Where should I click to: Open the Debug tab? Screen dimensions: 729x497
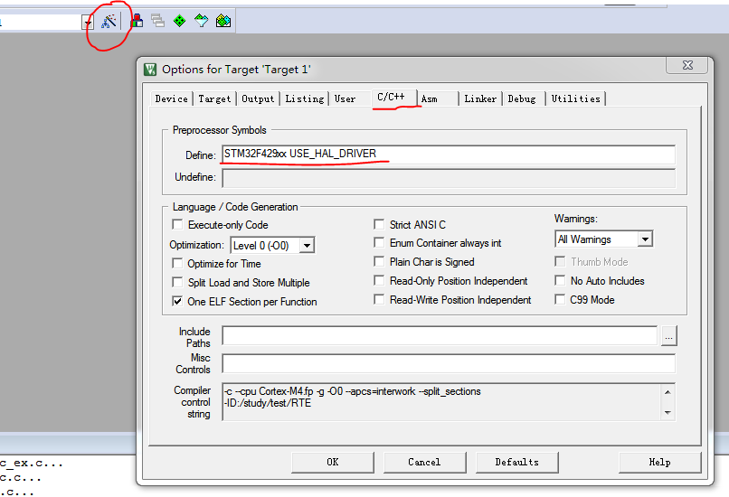[x=522, y=98]
